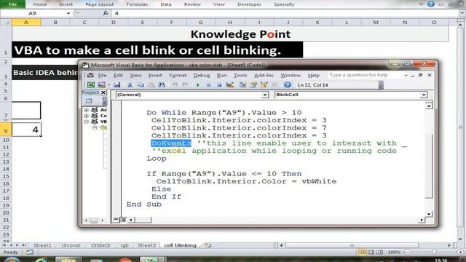The image size is (466, 262).
Task: Open the VBA Run menu
Action: coord(221,76)
